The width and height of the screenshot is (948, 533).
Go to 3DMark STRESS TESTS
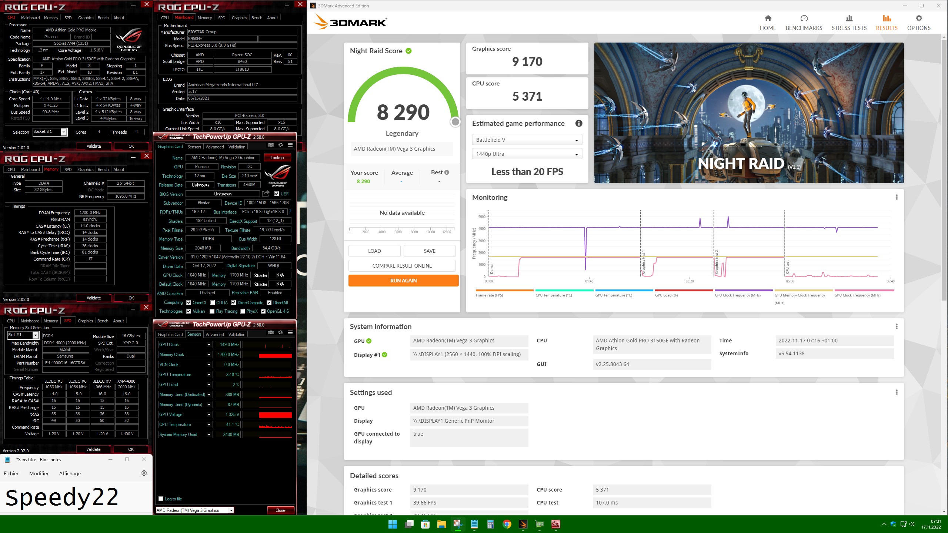coord(849,23)
